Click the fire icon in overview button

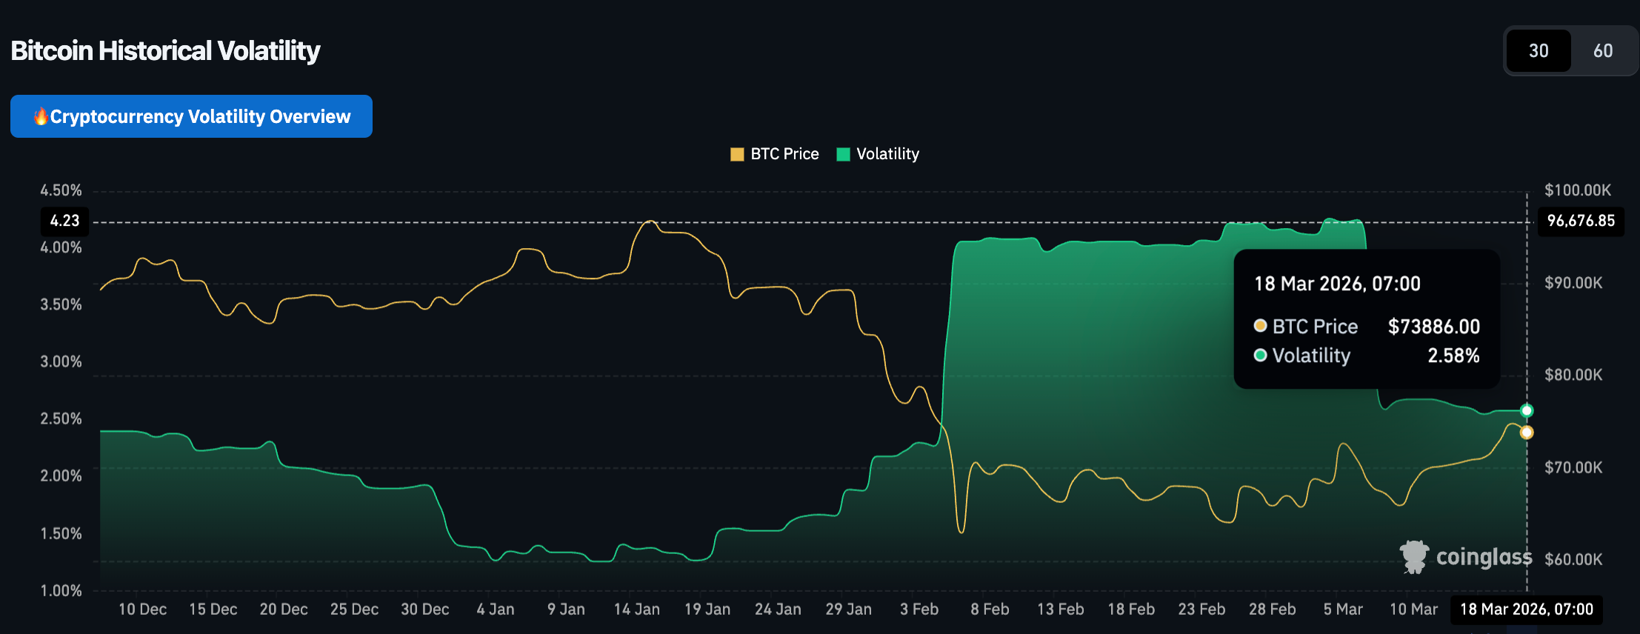[41, 116]
